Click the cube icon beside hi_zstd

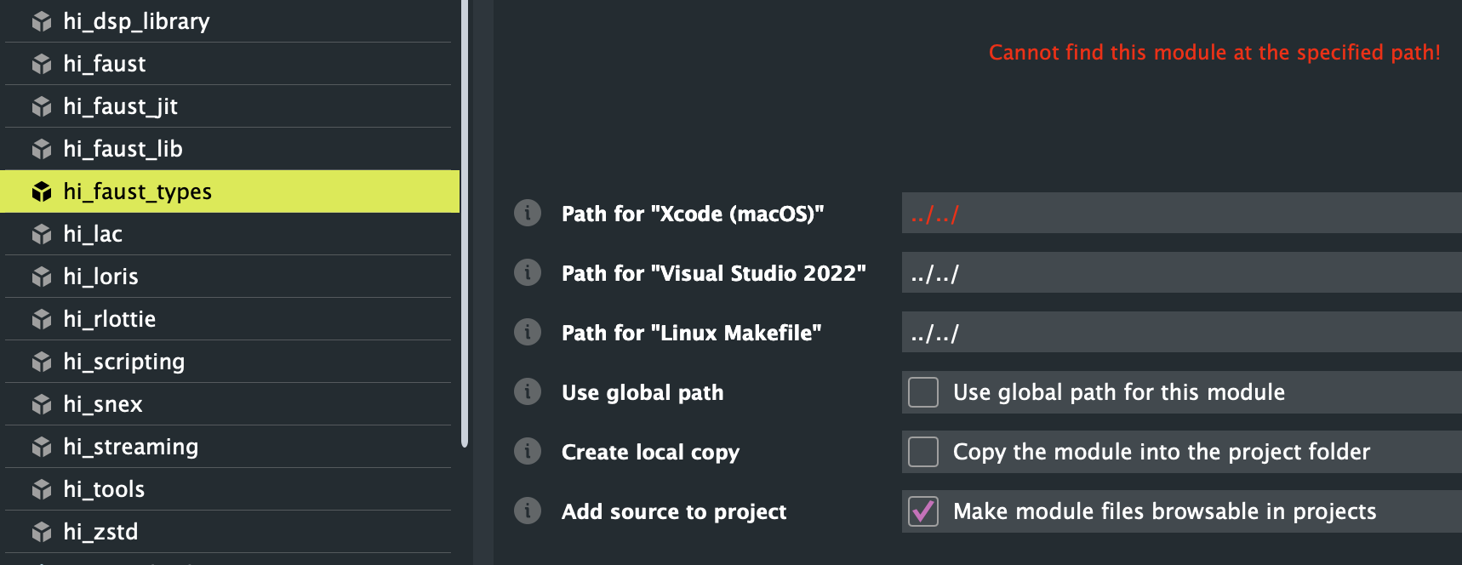click(42, 531)
